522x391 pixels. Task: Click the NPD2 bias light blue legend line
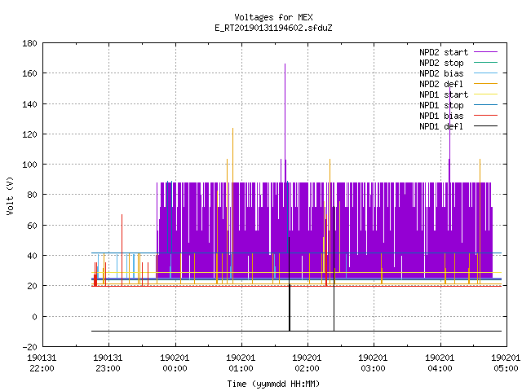(x=485, y=73)
